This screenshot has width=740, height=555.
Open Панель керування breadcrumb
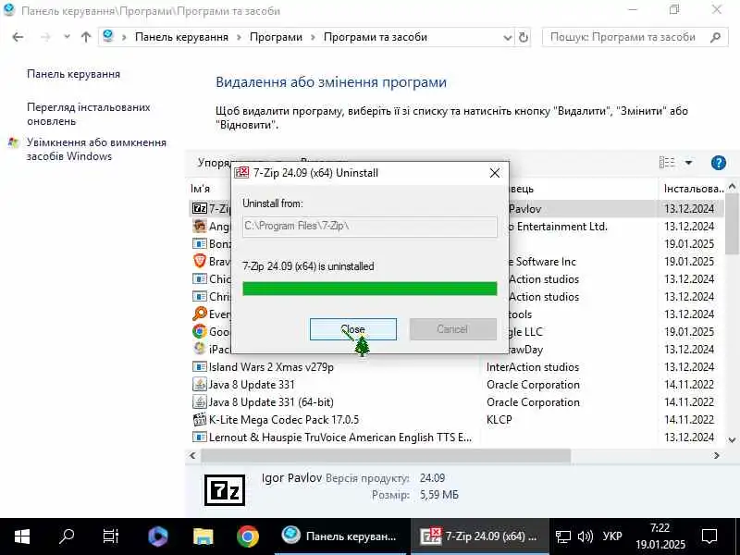(x=181, y=37)
